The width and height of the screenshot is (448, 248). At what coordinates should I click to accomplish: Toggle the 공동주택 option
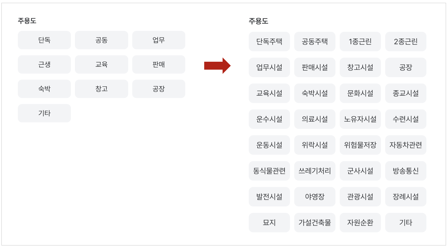pyautogui.click(x=315, y=42)
